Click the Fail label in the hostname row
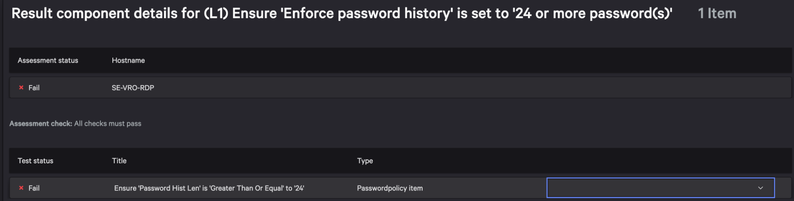 pyautogui.click(x=34, y=88)
